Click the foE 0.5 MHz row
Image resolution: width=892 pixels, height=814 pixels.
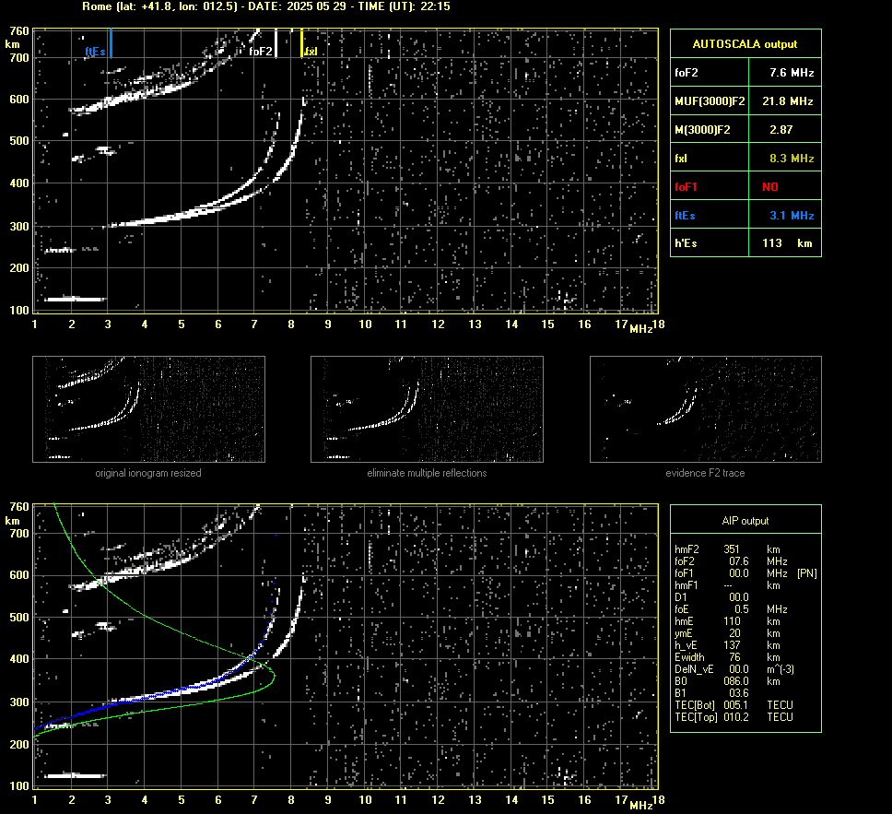click(x=732, y=609)
